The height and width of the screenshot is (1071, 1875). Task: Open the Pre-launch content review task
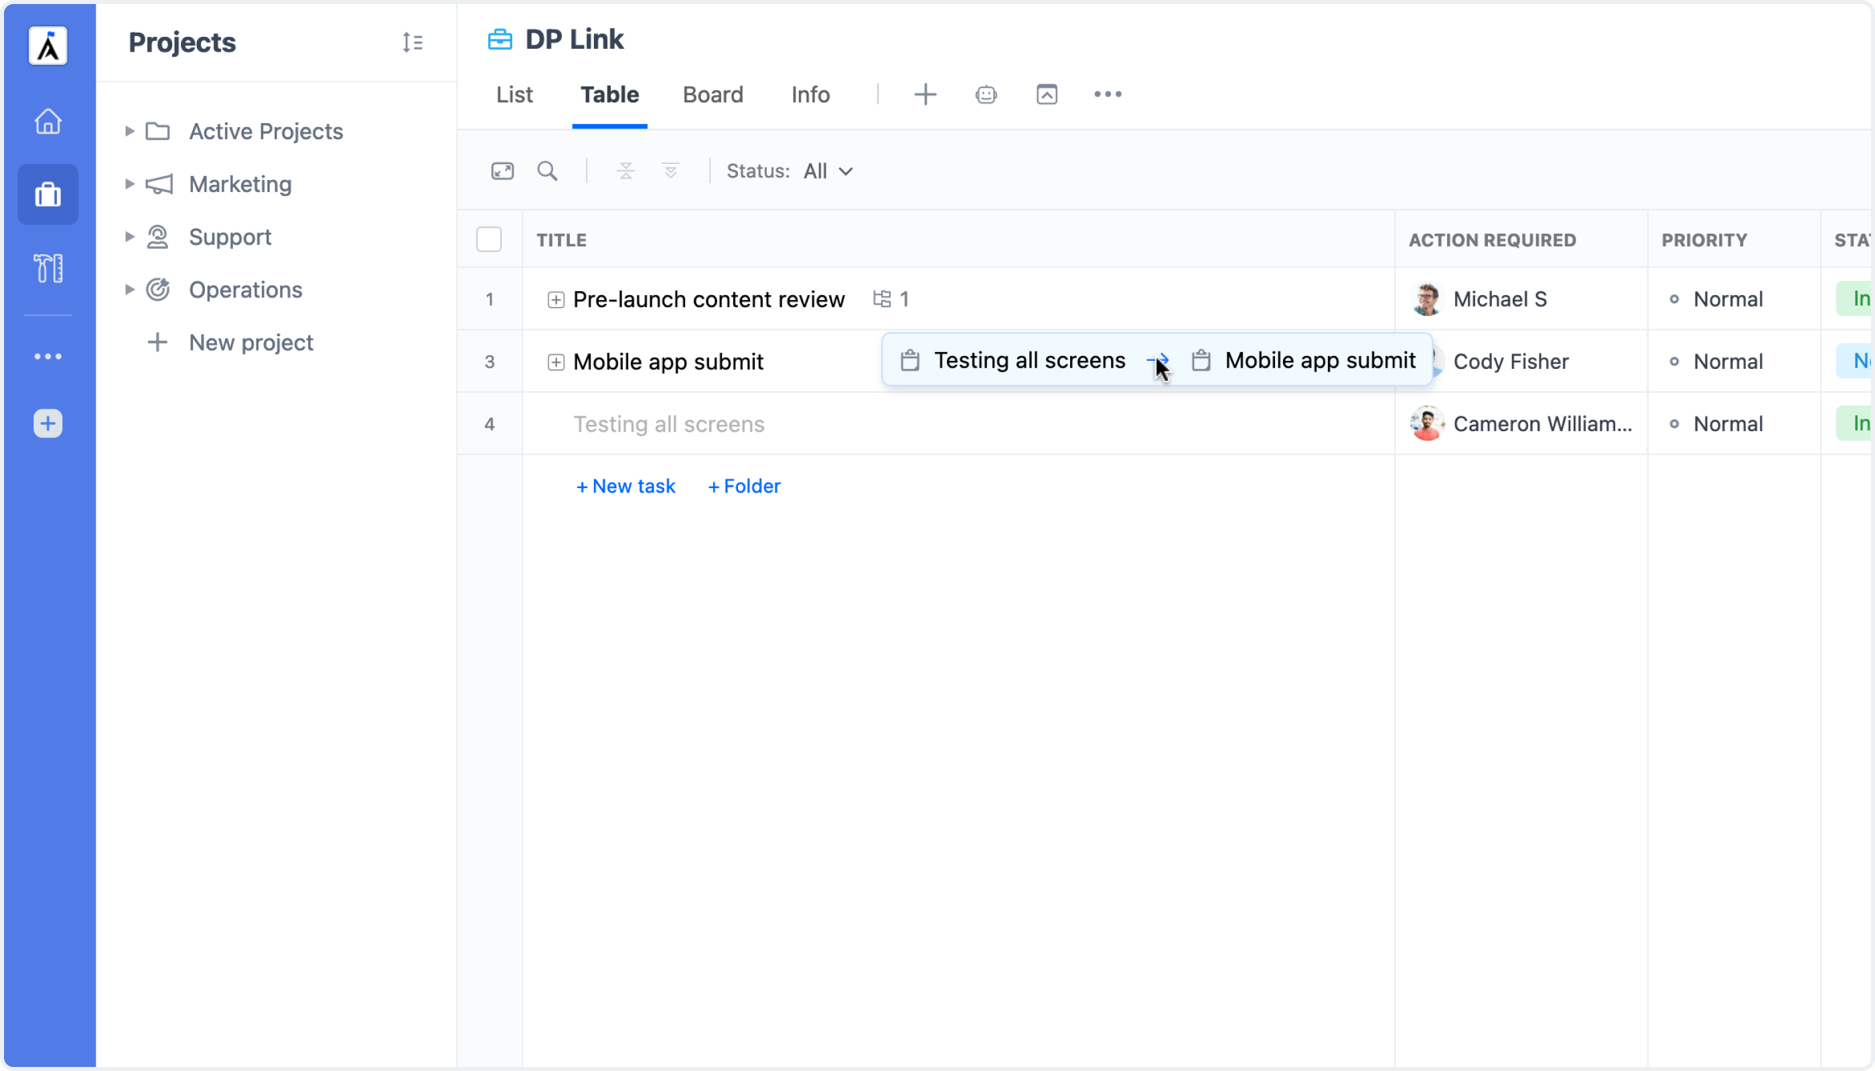pos(708,299)
